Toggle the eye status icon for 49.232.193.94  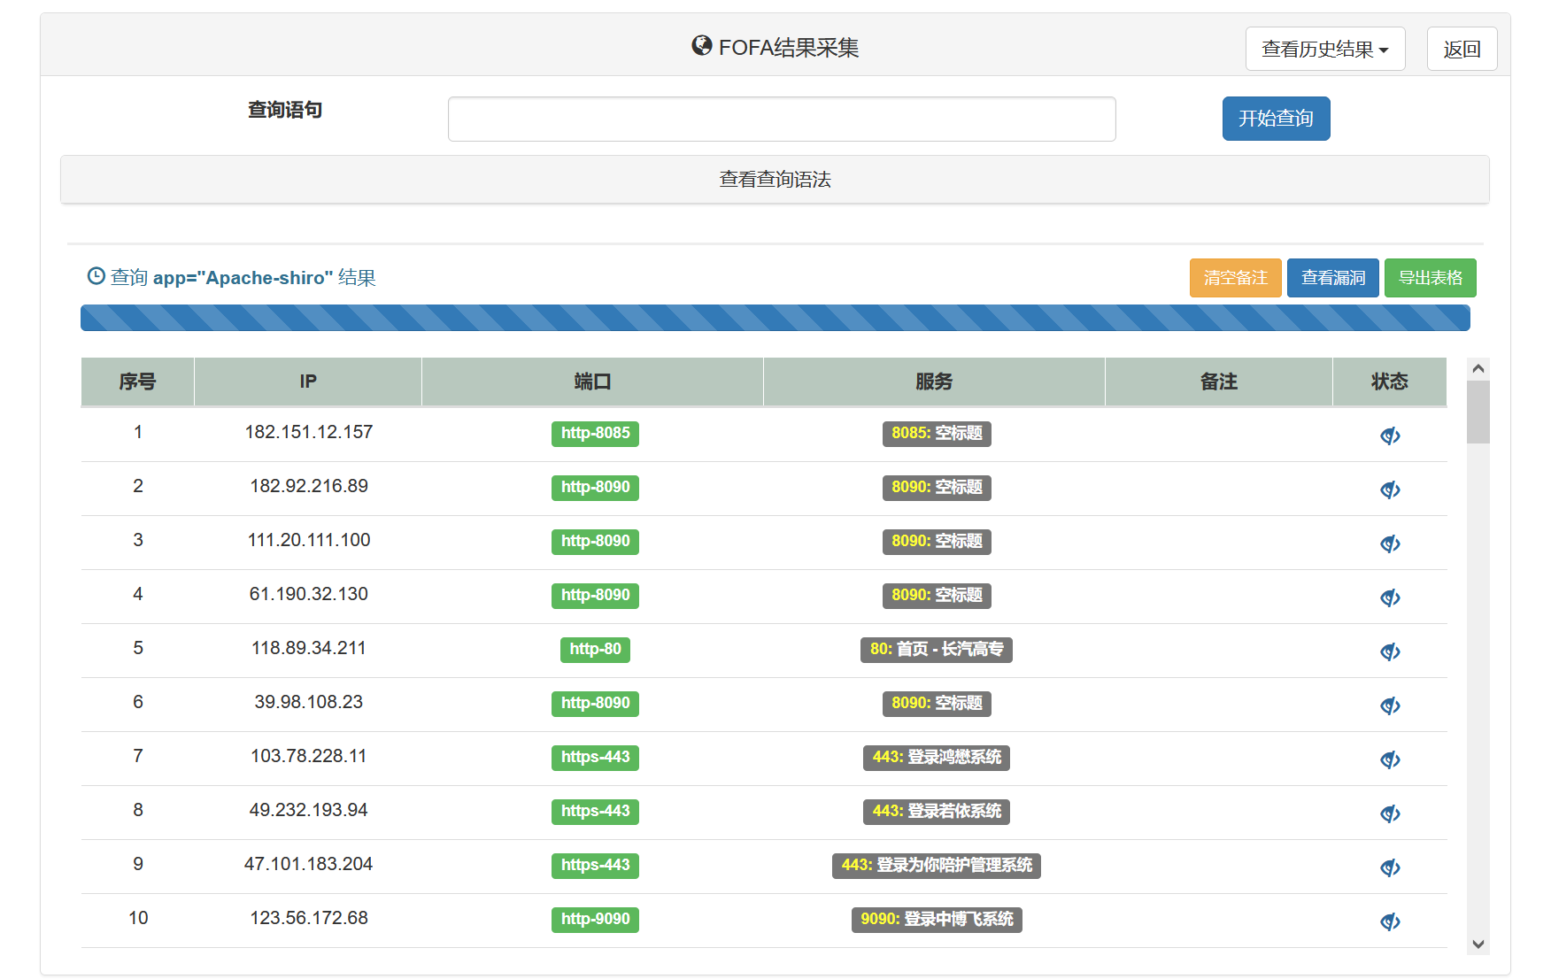point(1390,813)
